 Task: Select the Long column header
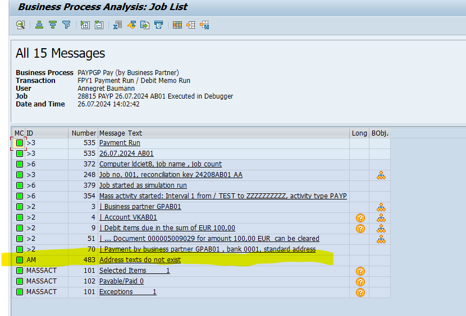click(359, 133)
